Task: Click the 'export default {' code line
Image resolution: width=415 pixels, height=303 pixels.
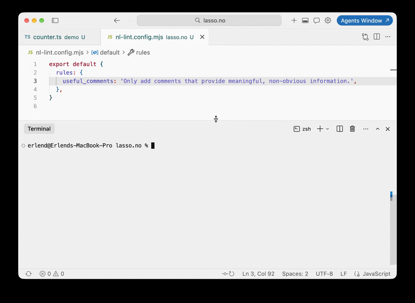Action: click(76, 64)
